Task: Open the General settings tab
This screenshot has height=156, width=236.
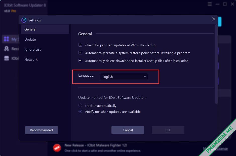Action: point(45,29)
